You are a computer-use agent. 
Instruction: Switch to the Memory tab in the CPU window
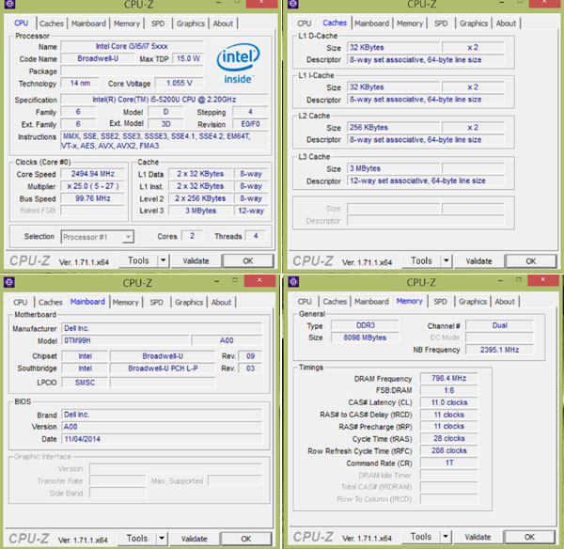(x=127, y=24)
